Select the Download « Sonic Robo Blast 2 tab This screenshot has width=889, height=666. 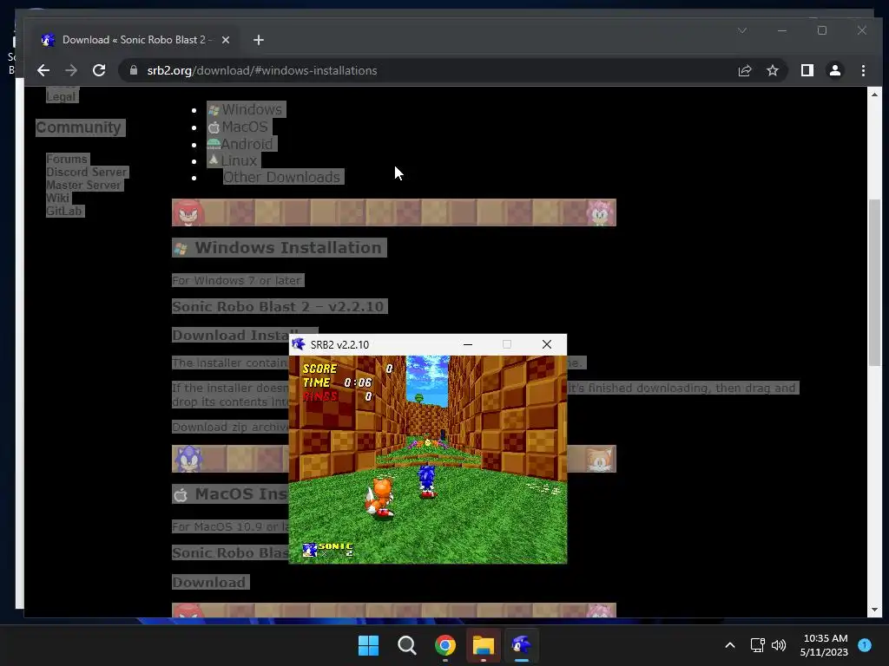click(135, 40)
